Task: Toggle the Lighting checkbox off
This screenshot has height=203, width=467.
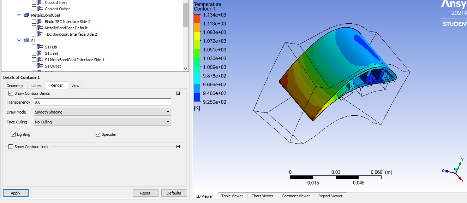Action: [x=13, y=134]
